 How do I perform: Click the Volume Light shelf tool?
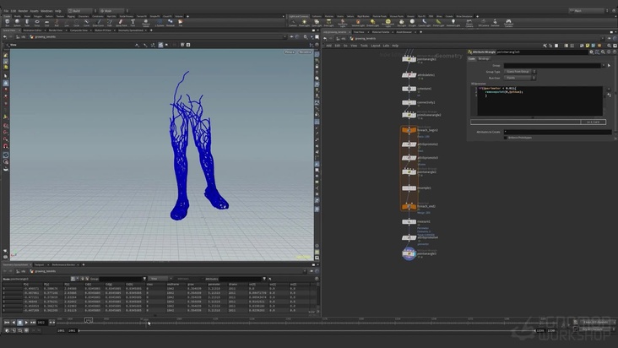(x=358, y=23)
